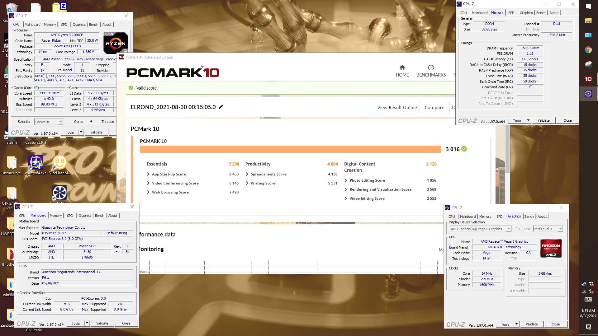The width and height of the screenshot is (598, 336).
Task: Click Tools button in Graphics CPU-Z window
Action: tap(505, 324)
